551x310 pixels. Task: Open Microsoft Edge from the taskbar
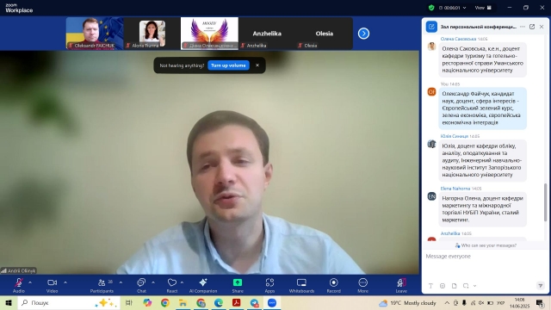coord(219,302)
